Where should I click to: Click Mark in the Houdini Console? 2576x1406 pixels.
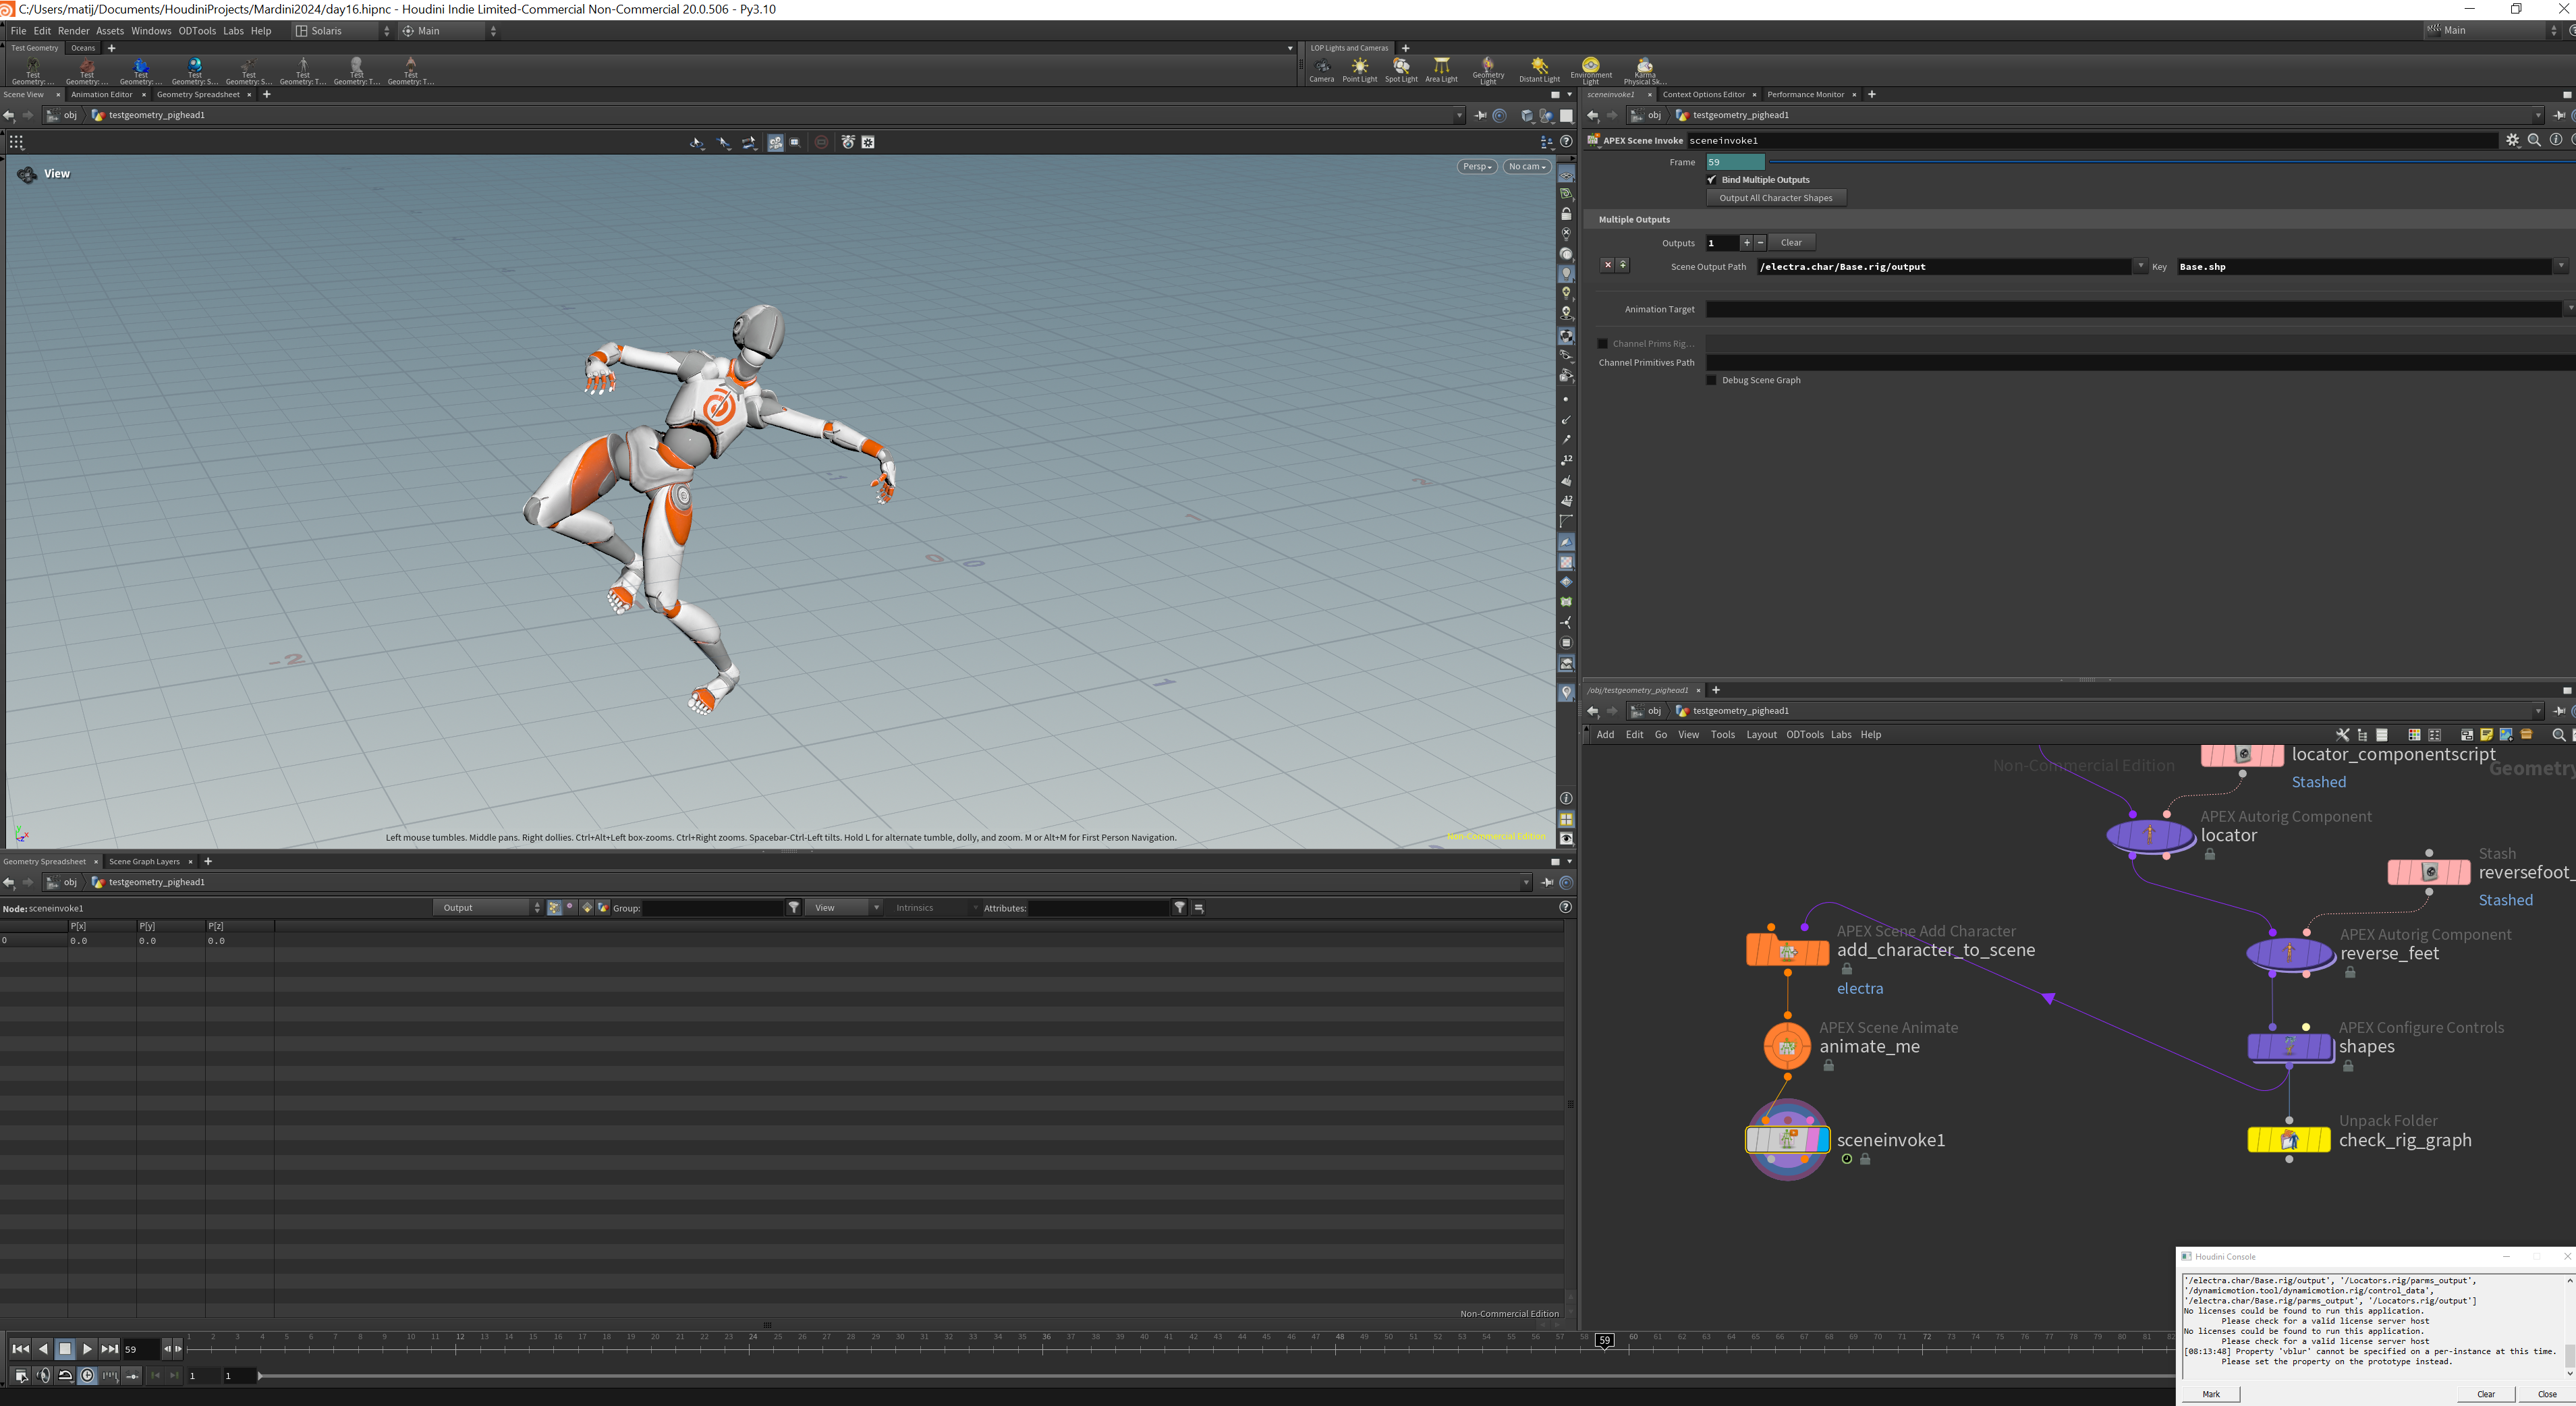(2211, 1394)
